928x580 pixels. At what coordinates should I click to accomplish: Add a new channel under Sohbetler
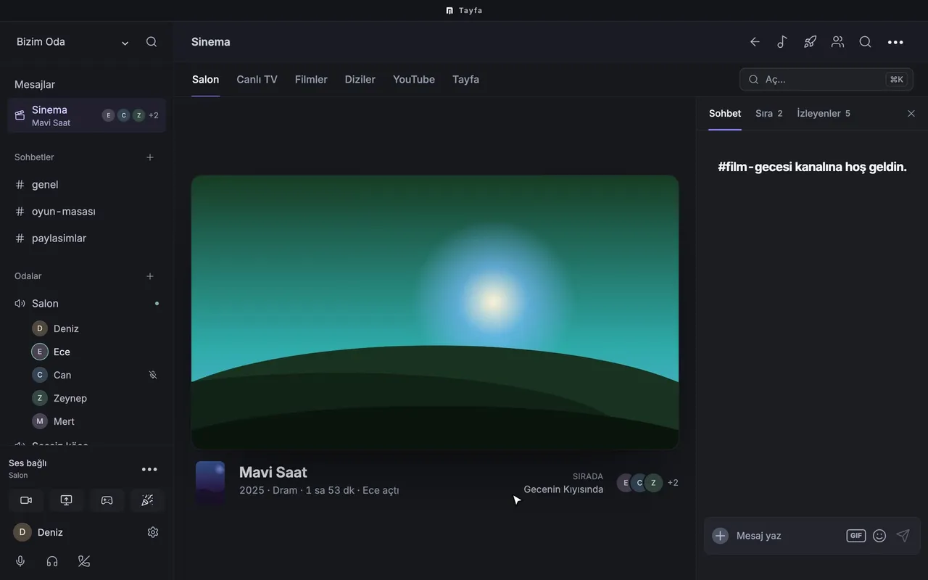click(x=150, y=157)
